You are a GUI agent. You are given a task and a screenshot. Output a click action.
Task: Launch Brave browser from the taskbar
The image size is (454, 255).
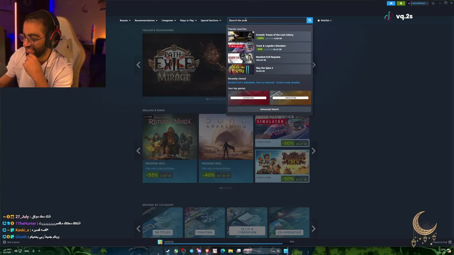[207, 251]
